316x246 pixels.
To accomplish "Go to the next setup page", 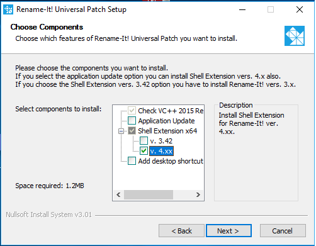I will tap(229, 231).
